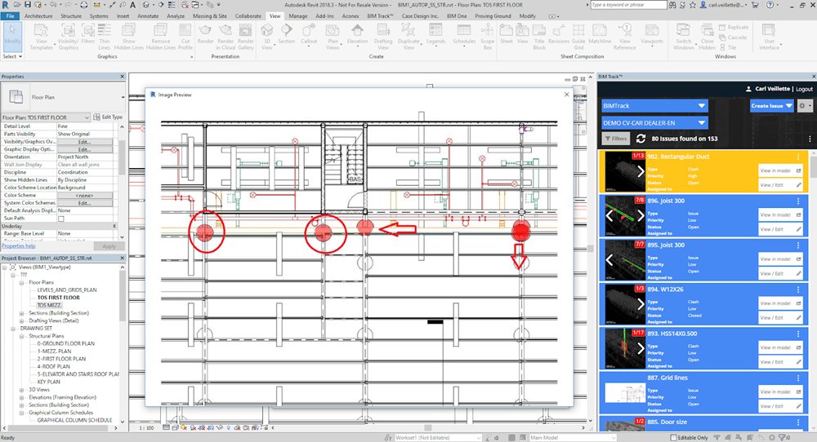Click the Title Block tool
The width and height of the screenshot is (817, 442).
[x=539, y=37]
